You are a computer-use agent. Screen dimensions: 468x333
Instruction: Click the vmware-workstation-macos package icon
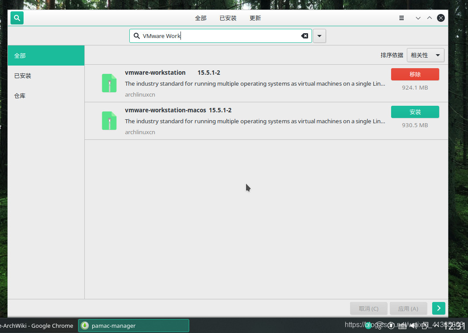point(109,121)
